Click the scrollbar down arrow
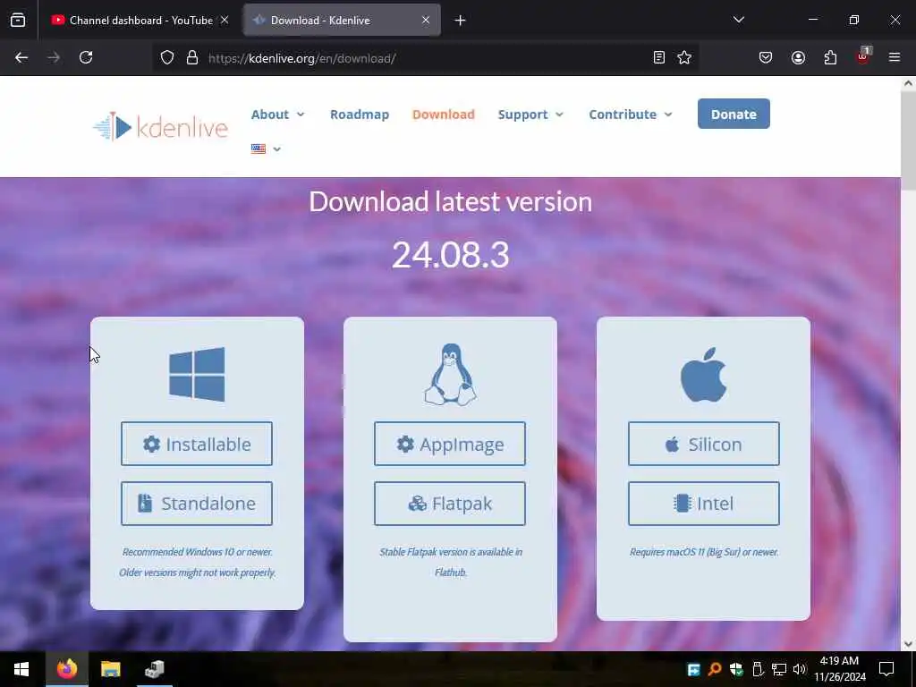 point(909,644)
